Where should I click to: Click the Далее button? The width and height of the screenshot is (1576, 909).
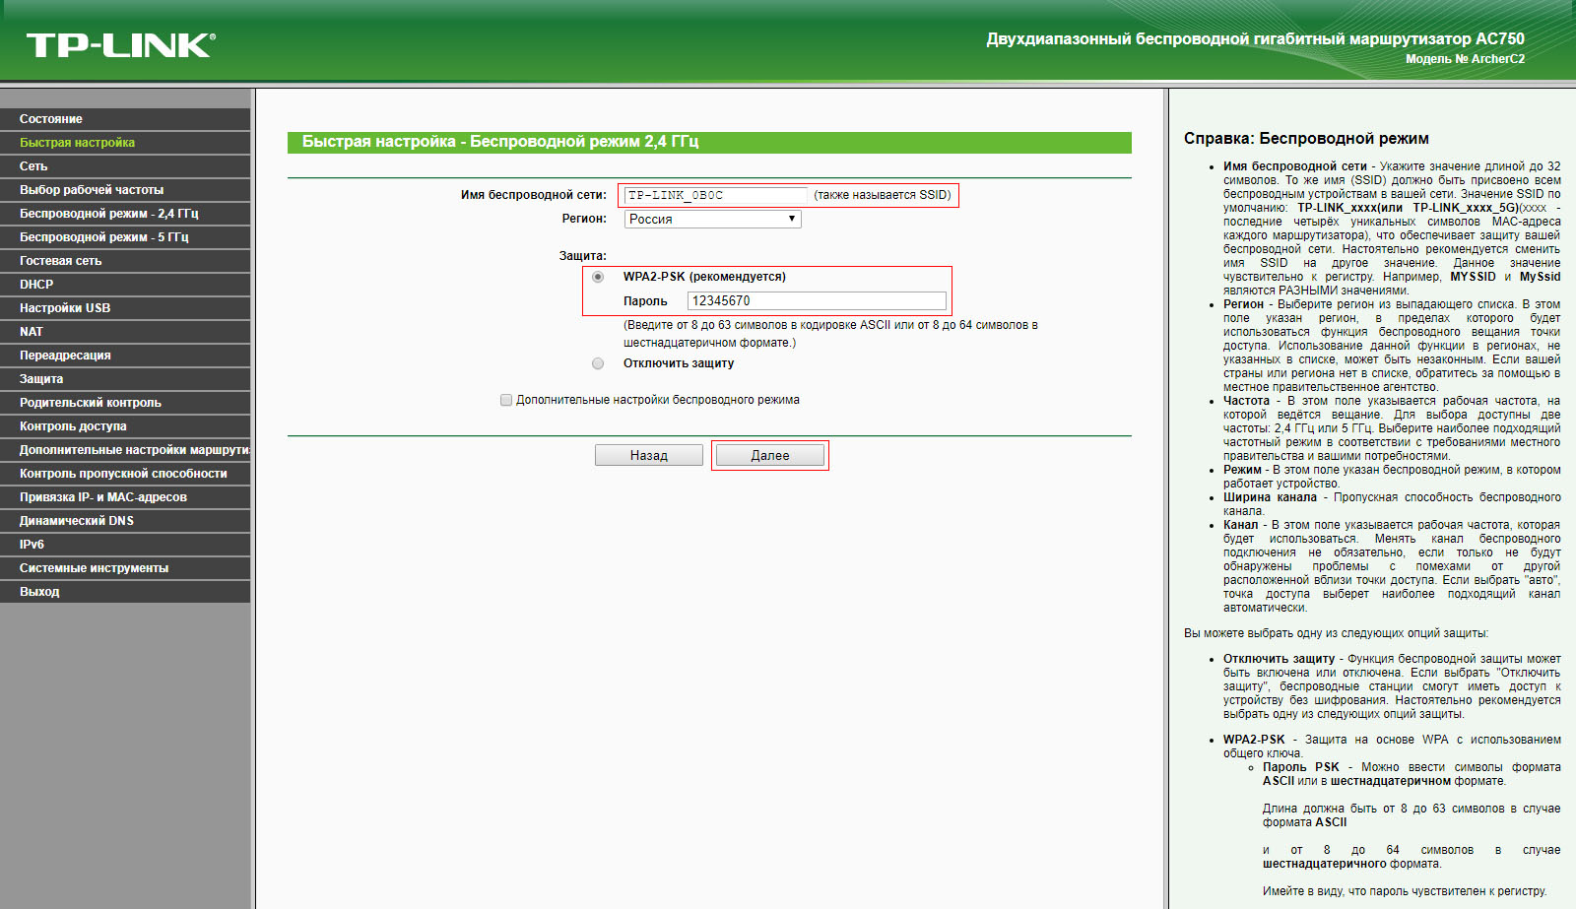pos(770,455)
